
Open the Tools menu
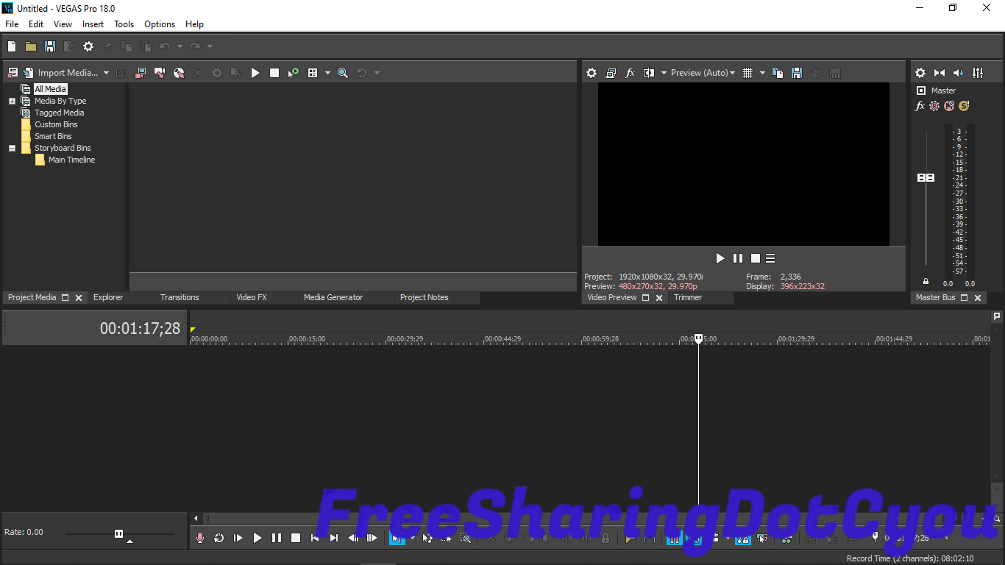click(x=124, y=24)
